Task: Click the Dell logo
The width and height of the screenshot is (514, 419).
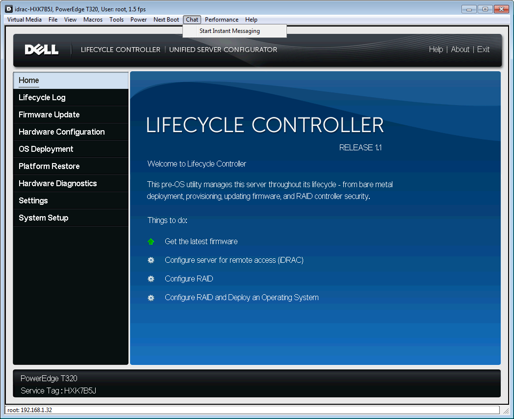Action: (x=42, y=49)
